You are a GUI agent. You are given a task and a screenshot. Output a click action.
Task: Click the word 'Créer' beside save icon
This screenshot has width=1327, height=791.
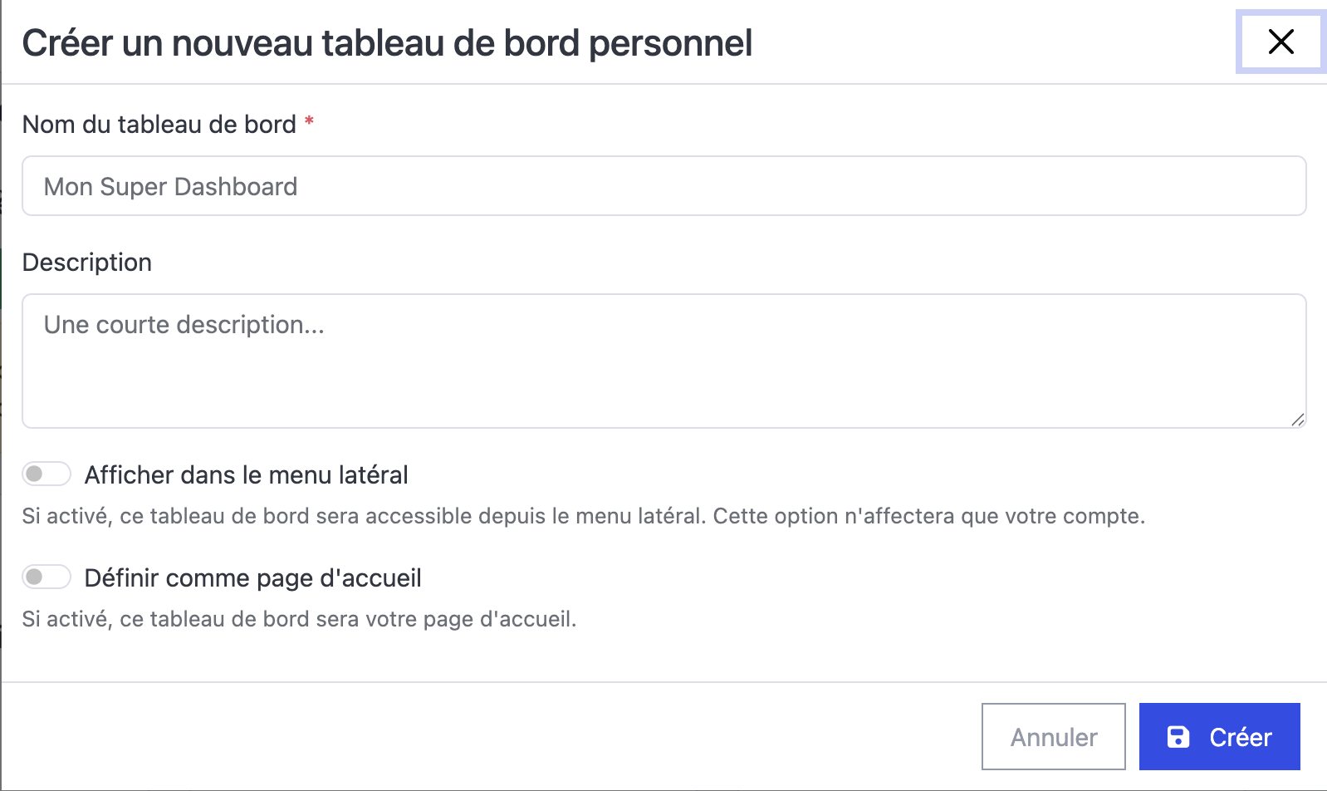click(1240, 738)
